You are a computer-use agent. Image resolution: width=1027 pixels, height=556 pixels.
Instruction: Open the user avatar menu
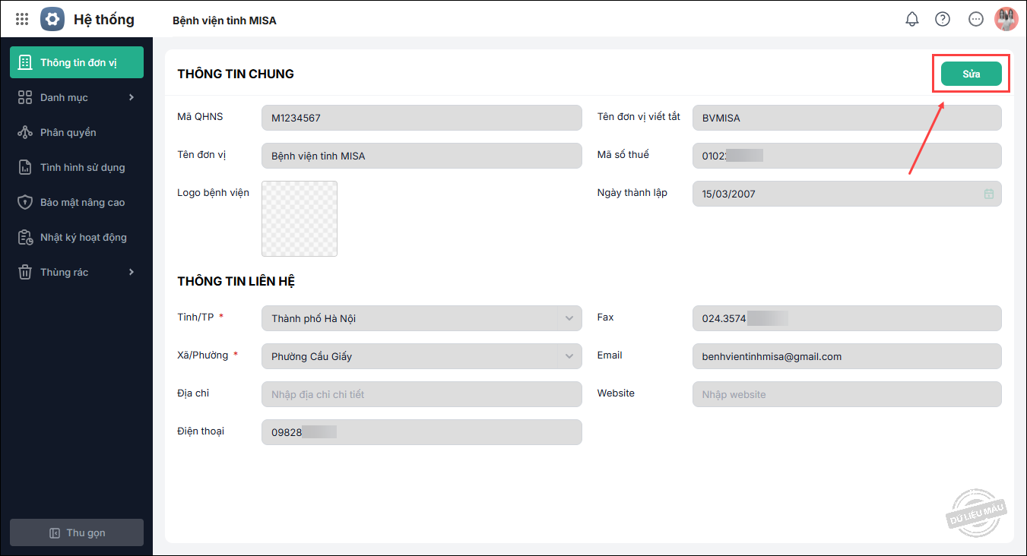[x=1006, y=20]
